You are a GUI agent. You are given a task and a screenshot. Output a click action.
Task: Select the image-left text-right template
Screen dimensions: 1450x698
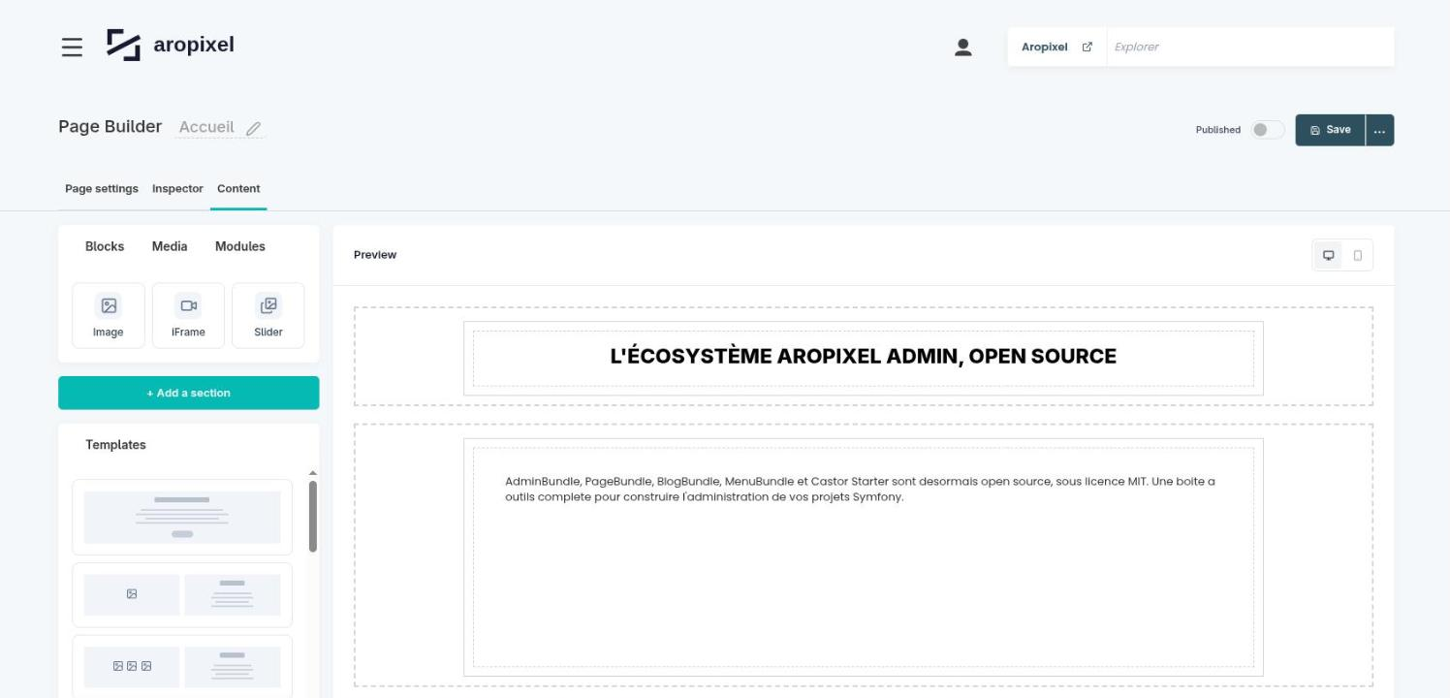coord(182,595)
